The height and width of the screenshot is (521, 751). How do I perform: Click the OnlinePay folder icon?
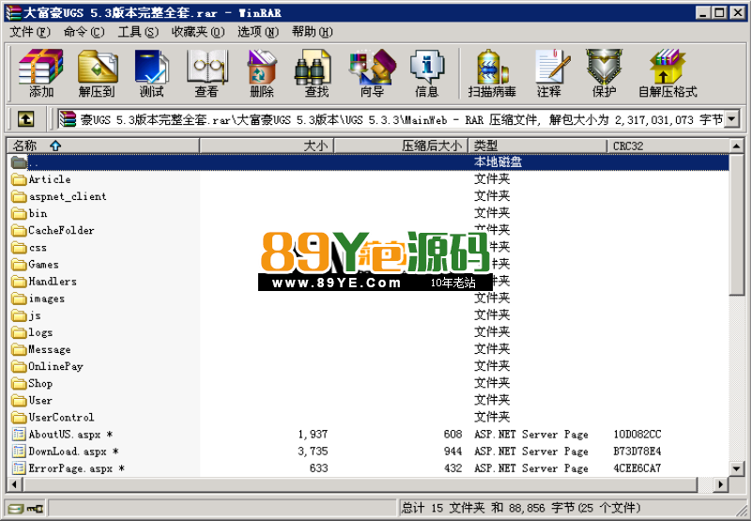19,366
